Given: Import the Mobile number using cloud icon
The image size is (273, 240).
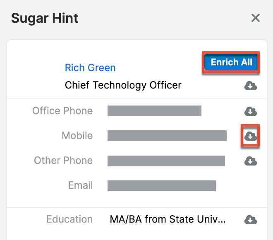Looking at the screenshot, I should pyautogui.click(x=251, y=136).
